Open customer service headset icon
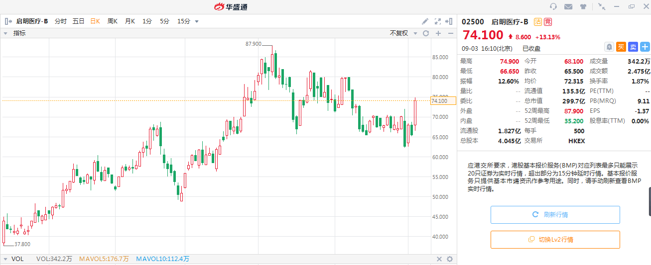Viewport: 651px width, 265px height. tap(553, 6)
